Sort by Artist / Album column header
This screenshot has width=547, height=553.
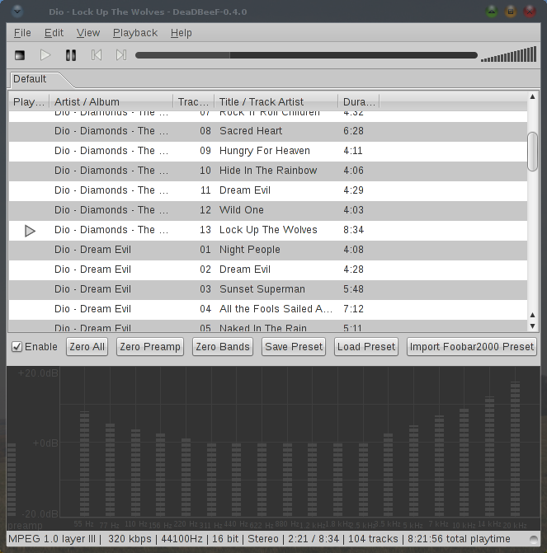pyautogui.click(x=111, y=102)
